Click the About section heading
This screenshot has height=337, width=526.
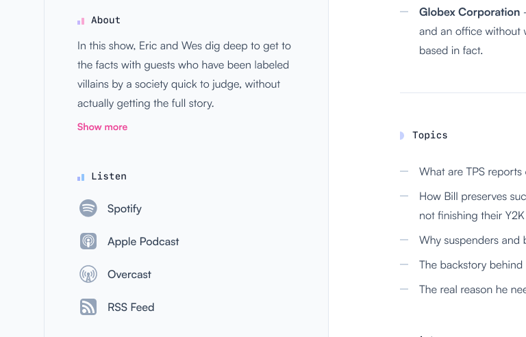(x=105, y=21)
